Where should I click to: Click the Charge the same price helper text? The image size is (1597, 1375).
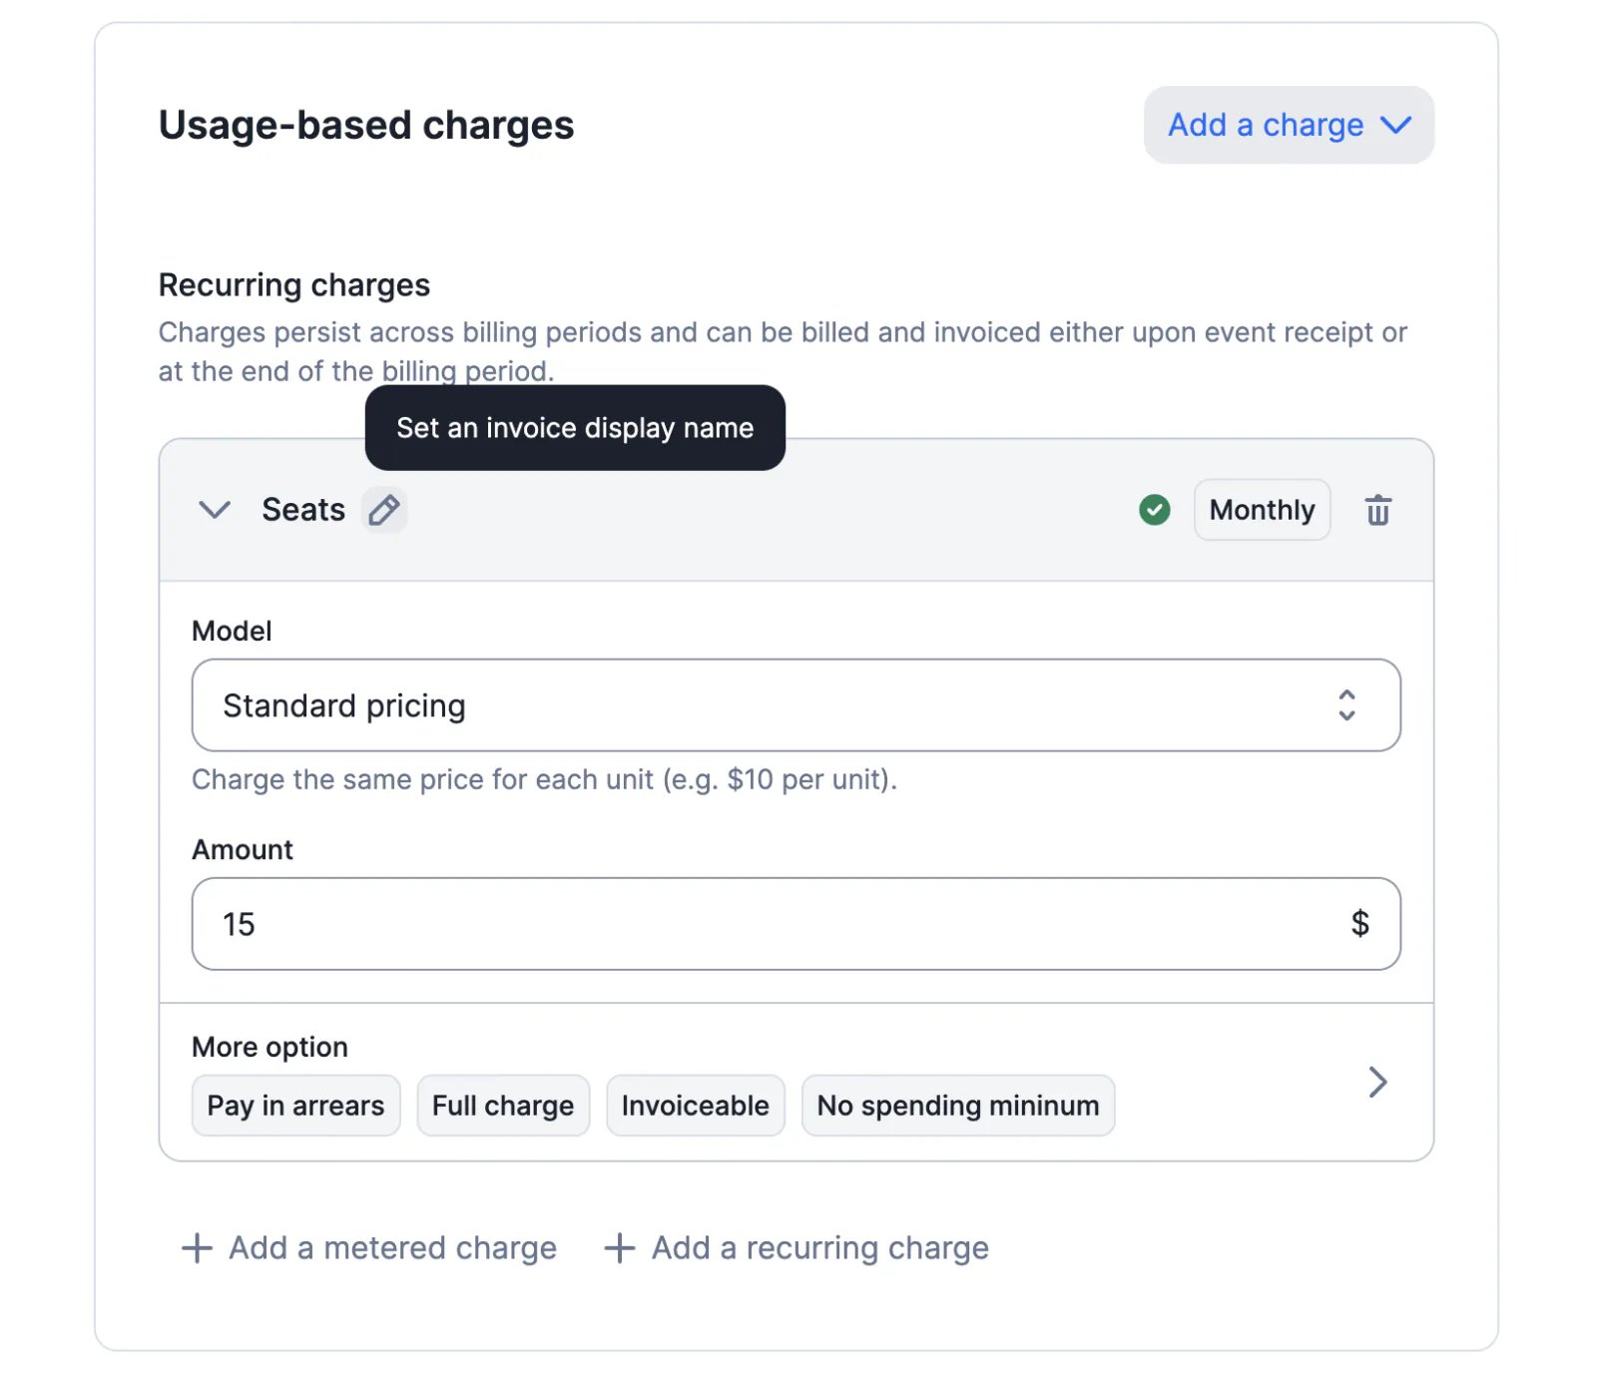coord(545,779)
